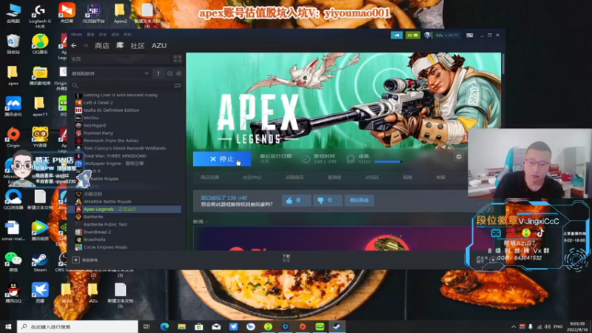This screenshot has width=592, height=333.
Task: Open advanced filter settings icon in library search
Action: (178, 86)
